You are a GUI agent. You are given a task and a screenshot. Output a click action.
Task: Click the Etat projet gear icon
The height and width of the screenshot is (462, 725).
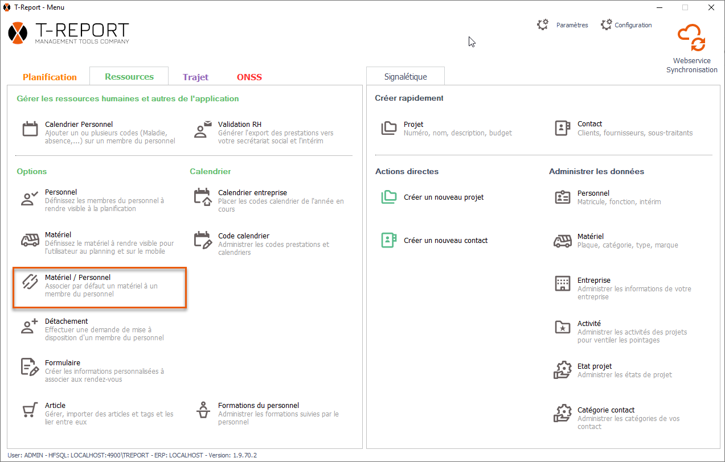pos(563,370)
